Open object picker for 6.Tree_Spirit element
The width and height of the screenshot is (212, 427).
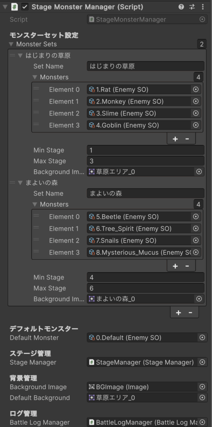pyautogui.click(x=195, y=229)
